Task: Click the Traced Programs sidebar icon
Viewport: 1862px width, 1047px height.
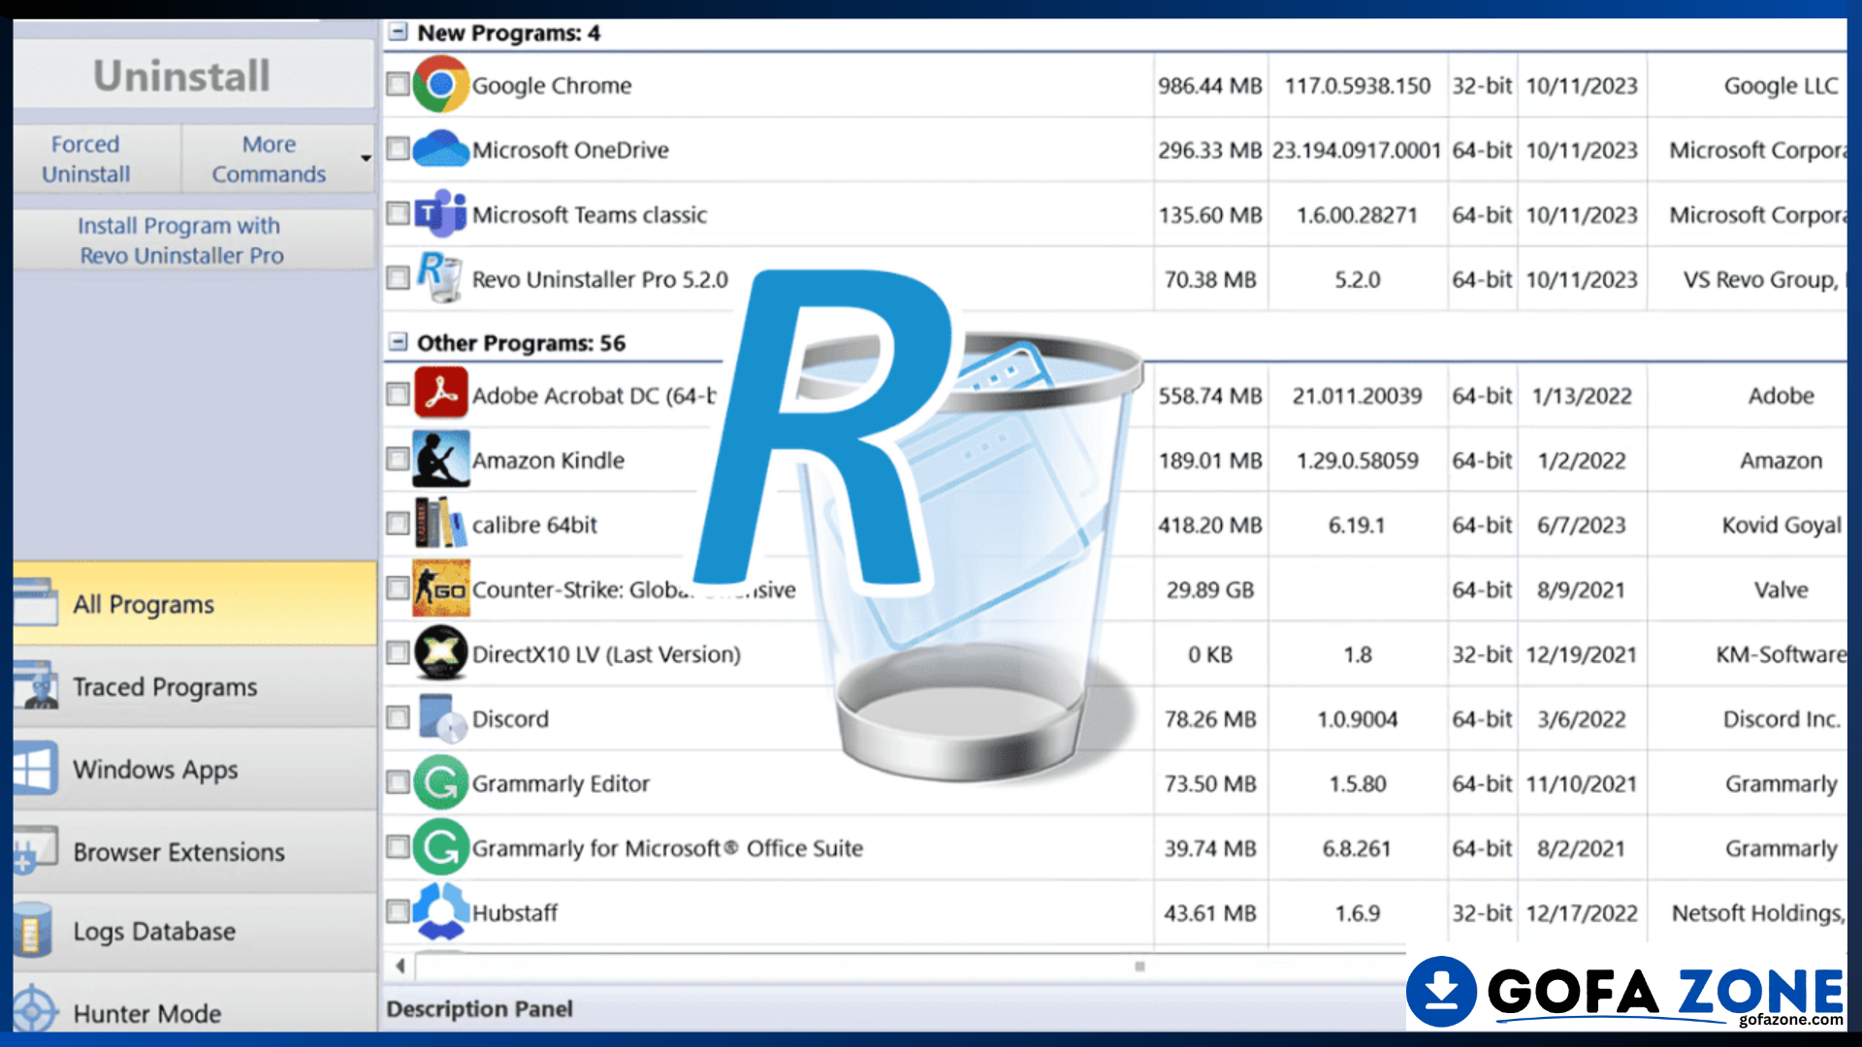Action: (36, 685)
